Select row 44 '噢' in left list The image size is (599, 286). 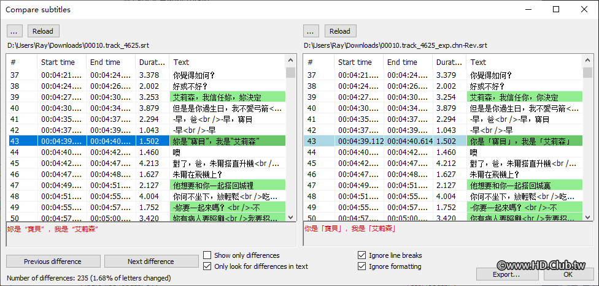(x=147, y=152)
